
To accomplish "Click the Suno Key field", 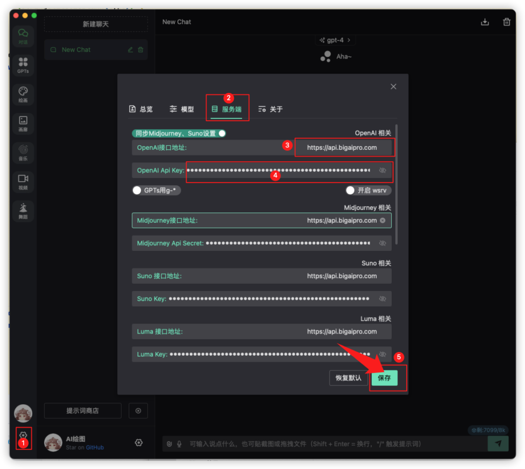I will pyautogui.click(x=261, y=299).
